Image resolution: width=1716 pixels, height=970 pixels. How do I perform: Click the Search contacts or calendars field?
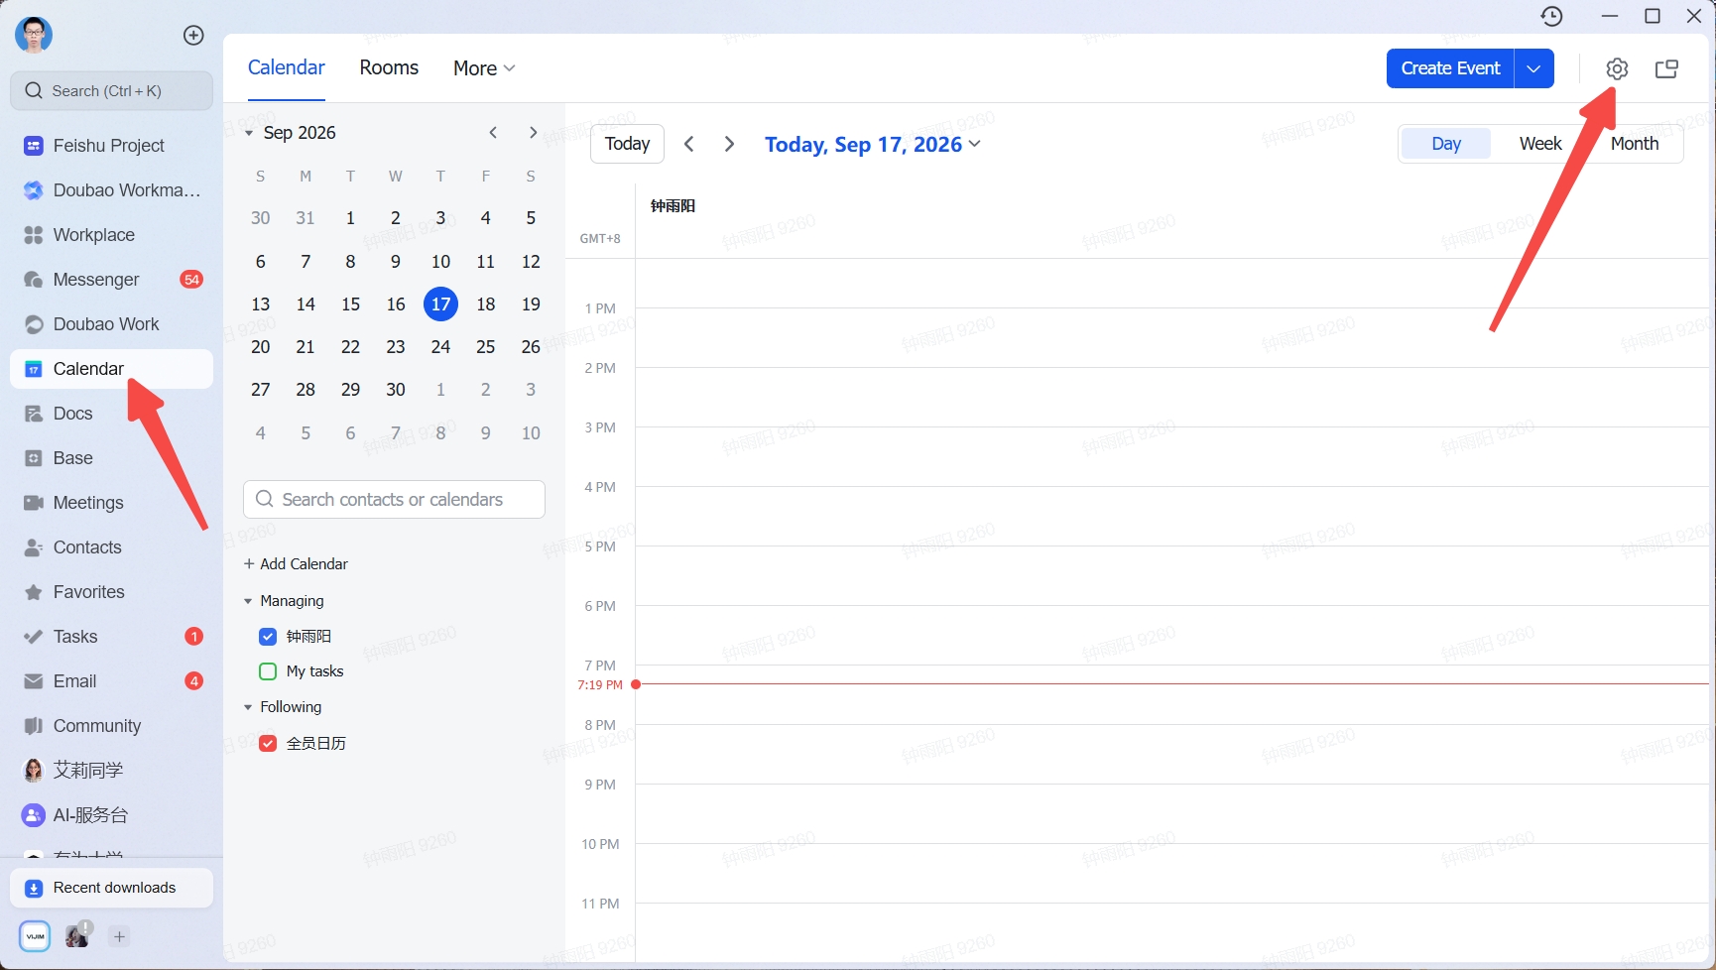tap(394, 500)
